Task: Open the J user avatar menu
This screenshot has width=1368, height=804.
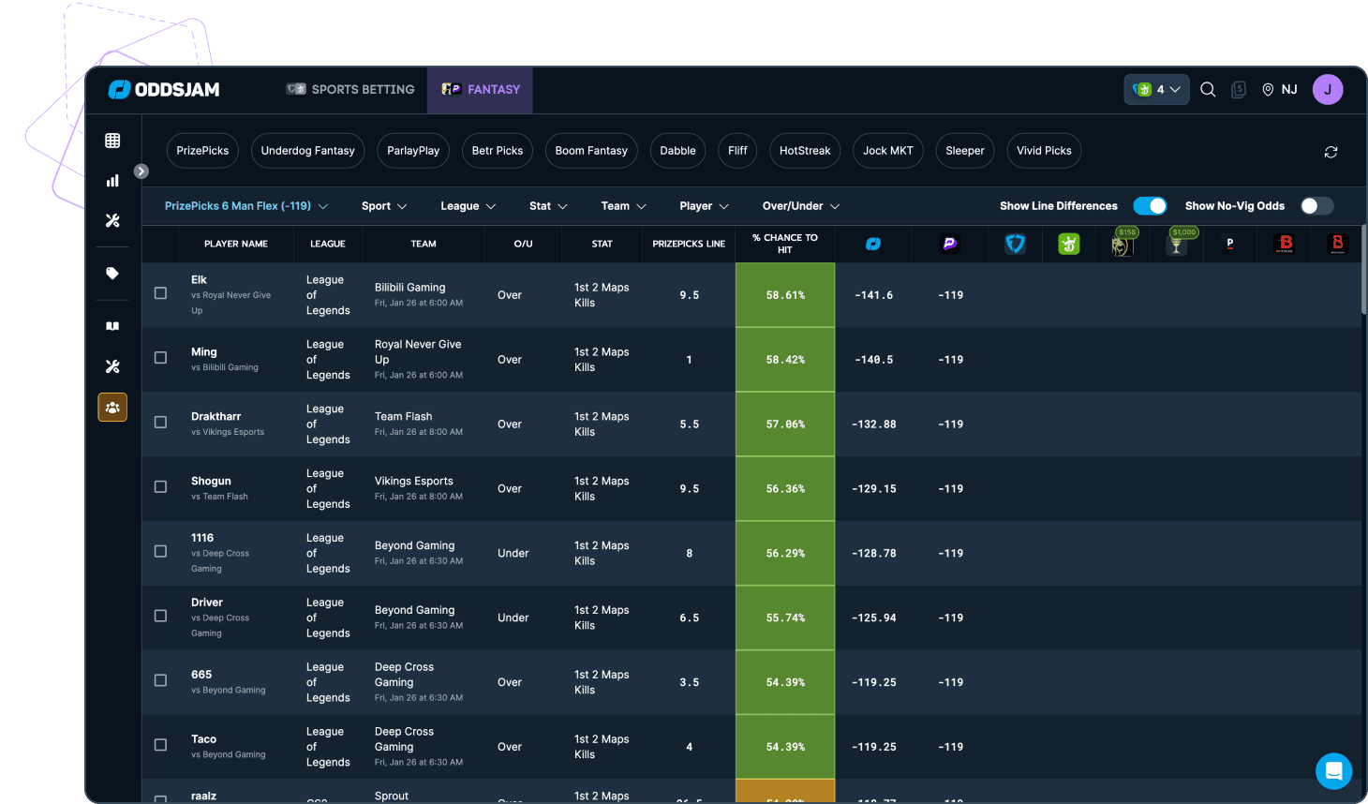Action: [x=1328, y=89]
